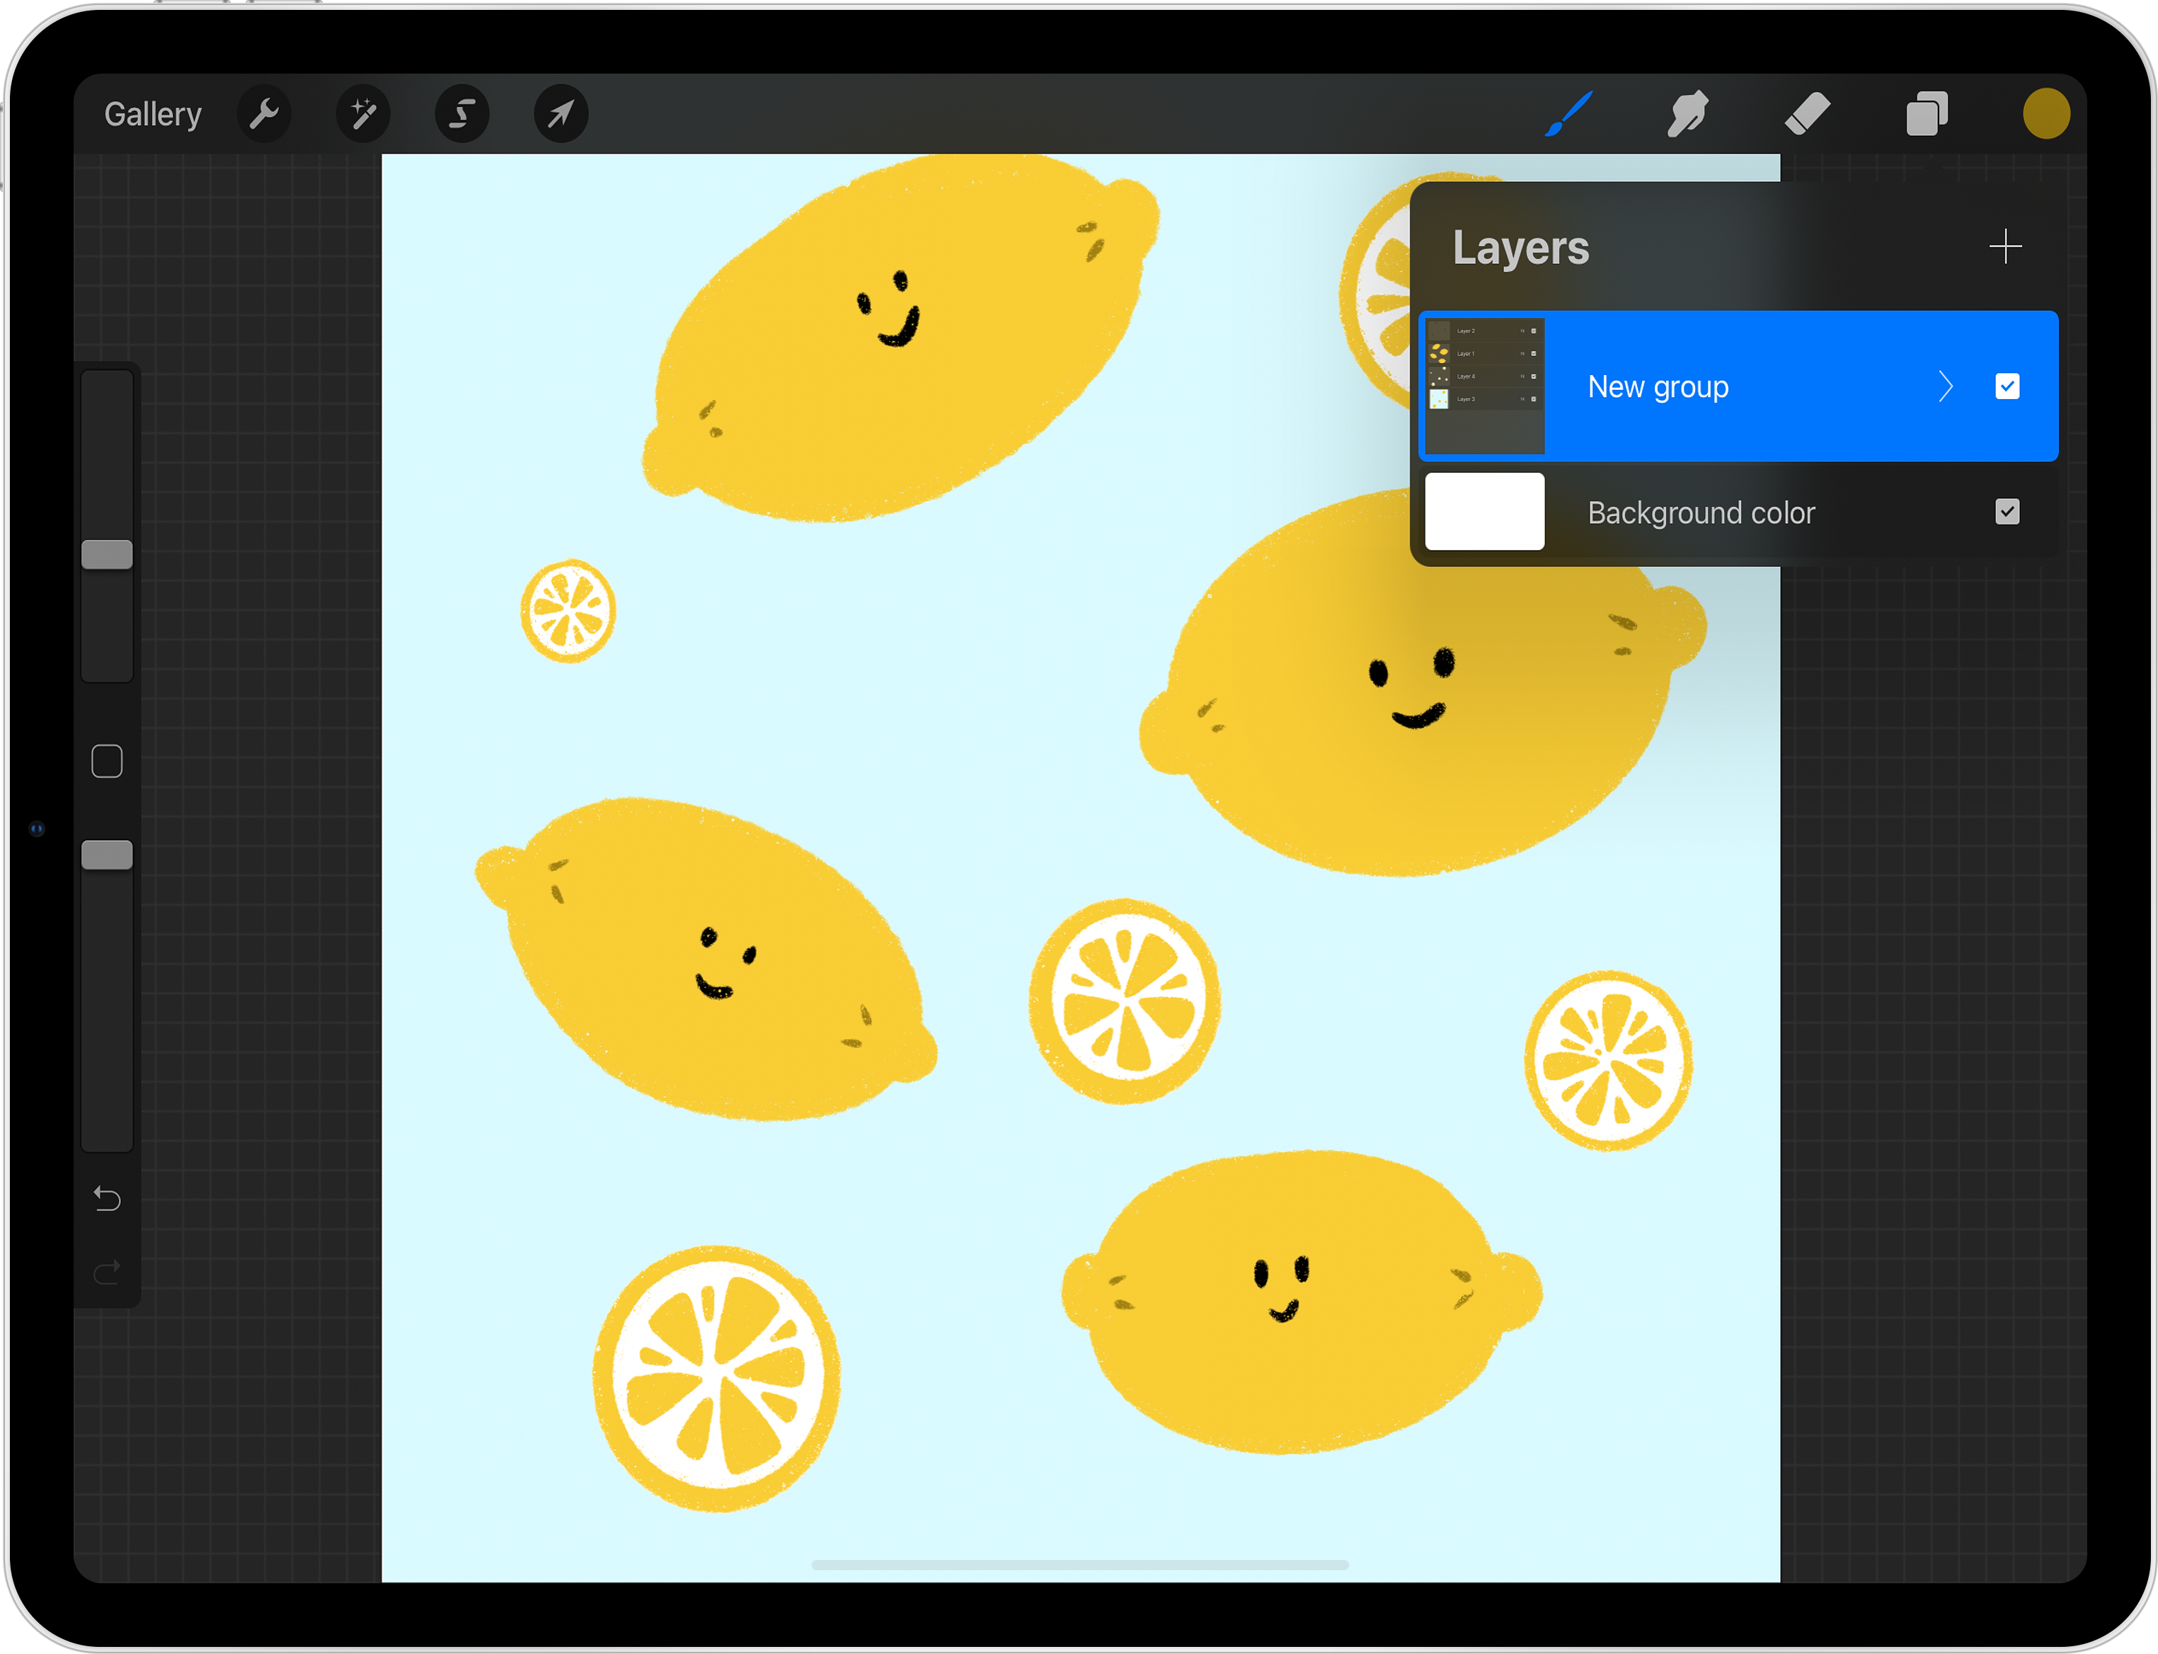Expand New group with the chevron
Screen dimensions: 2158x1654
1946,386
